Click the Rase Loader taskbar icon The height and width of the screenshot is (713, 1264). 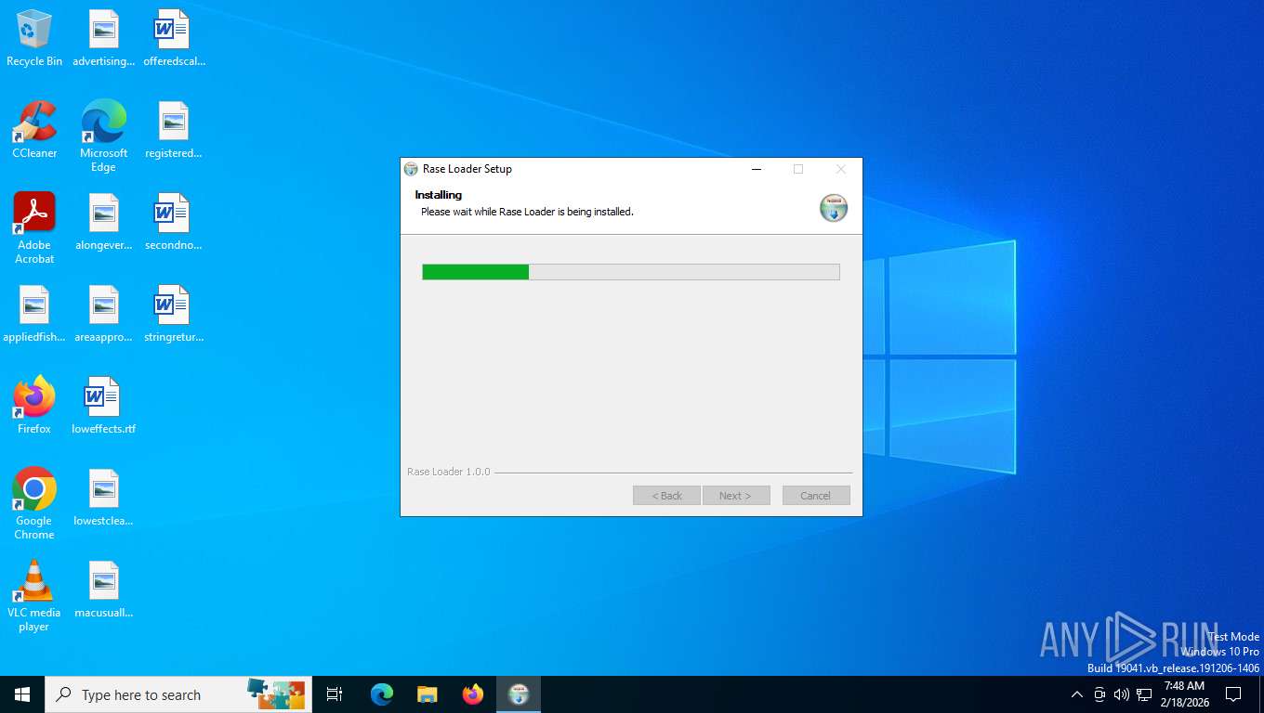[x=519, y=694]
